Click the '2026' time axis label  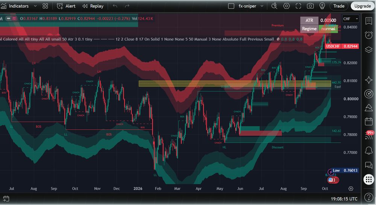(x=138, y=189)
